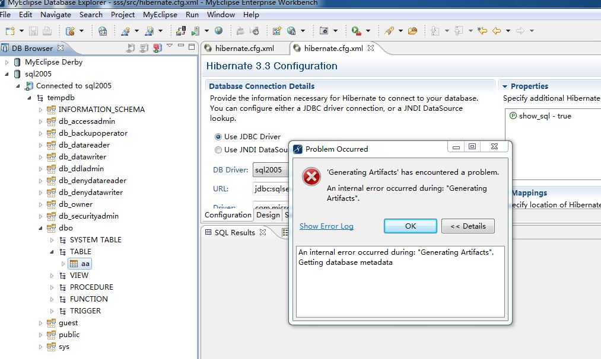Click the Save toolbar icon
This screenshot has width=601, height=359.
click(x=33, y=31)
